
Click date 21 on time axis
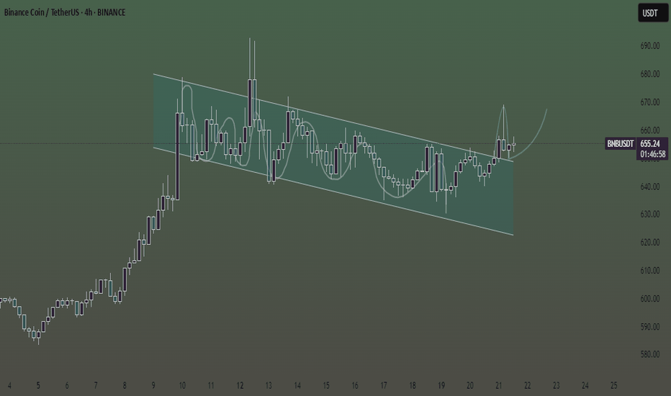coord(498,386)
